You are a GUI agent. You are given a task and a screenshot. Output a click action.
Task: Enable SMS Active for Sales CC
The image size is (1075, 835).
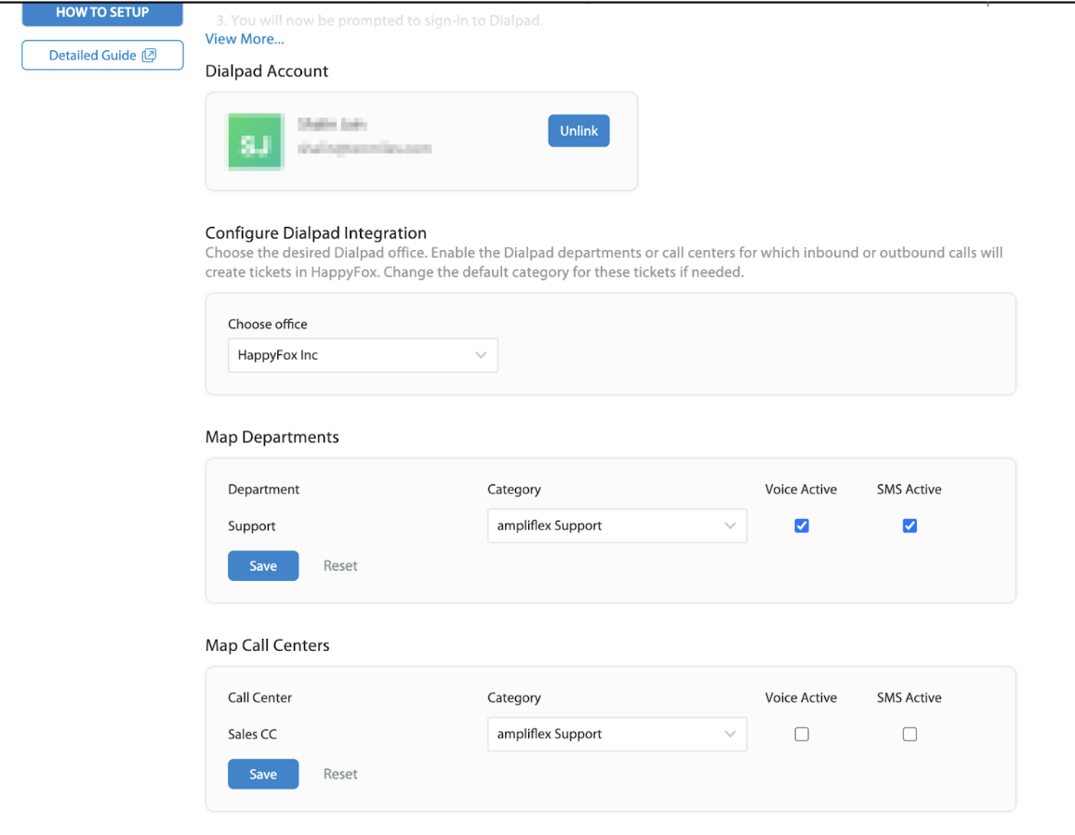(x=909, y=735)
